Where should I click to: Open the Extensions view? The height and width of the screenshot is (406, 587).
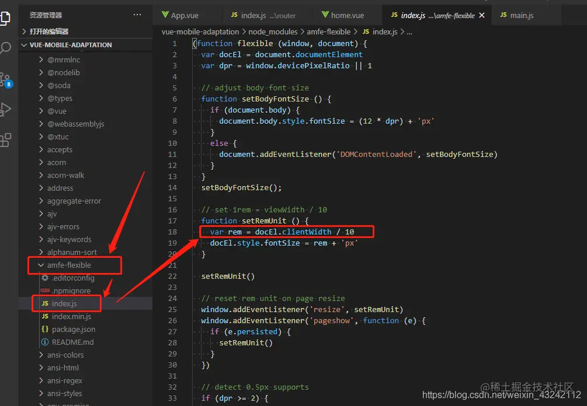click(x=5, y=140)
